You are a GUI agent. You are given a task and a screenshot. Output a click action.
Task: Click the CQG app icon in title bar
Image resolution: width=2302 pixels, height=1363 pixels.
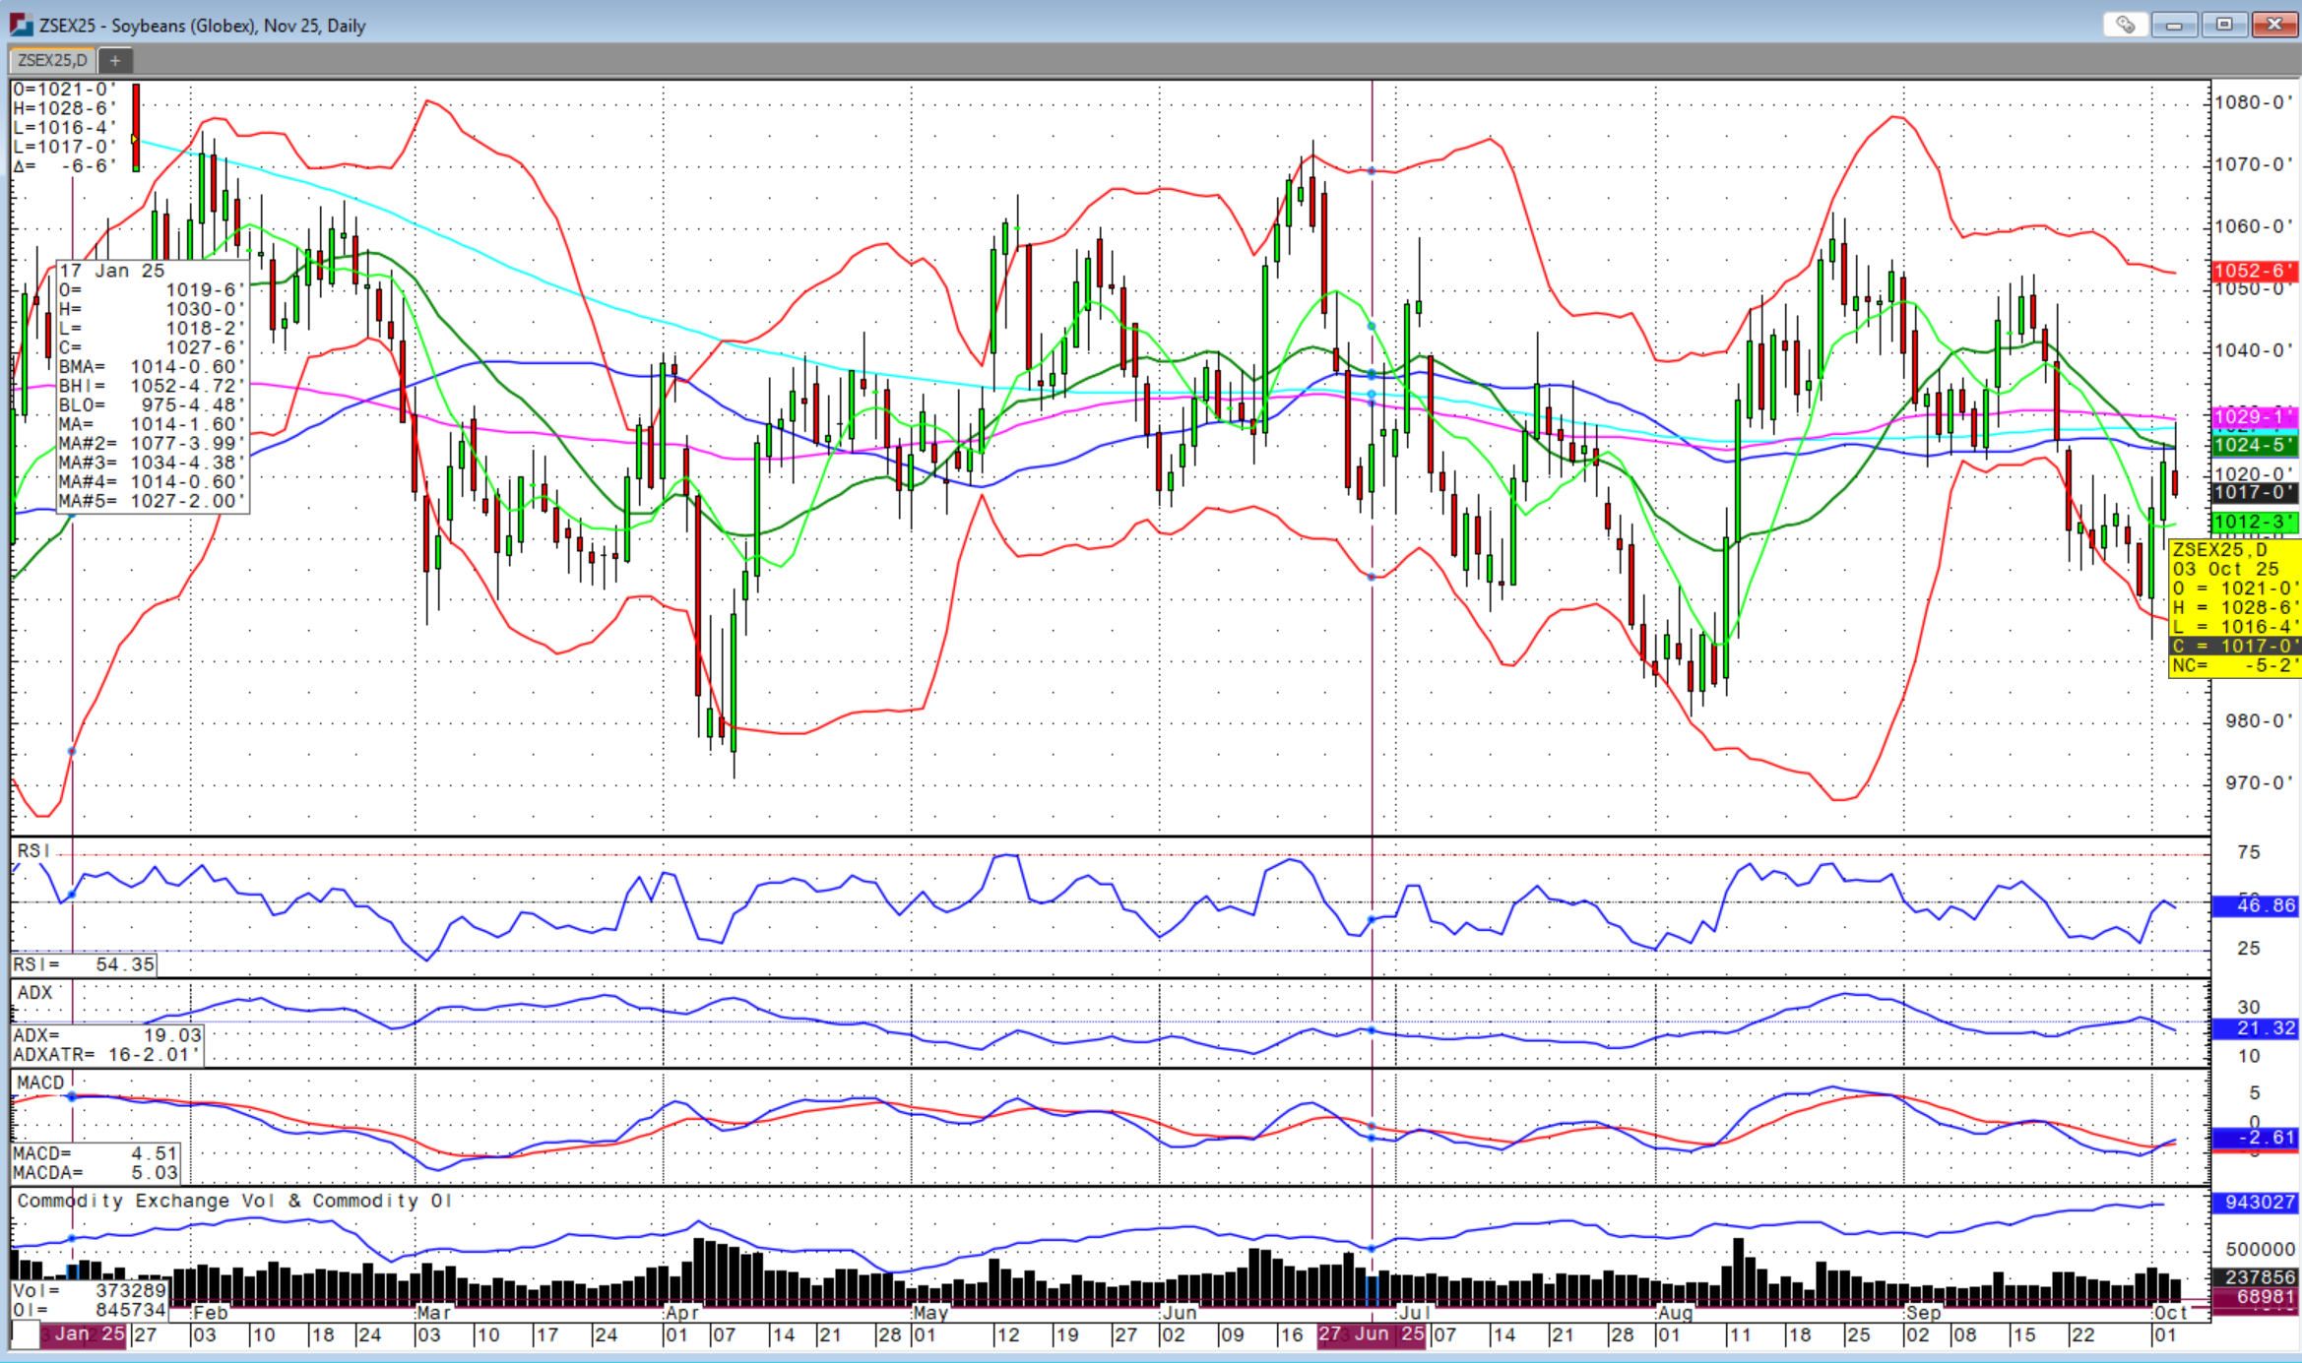click(x=21, y=25)
